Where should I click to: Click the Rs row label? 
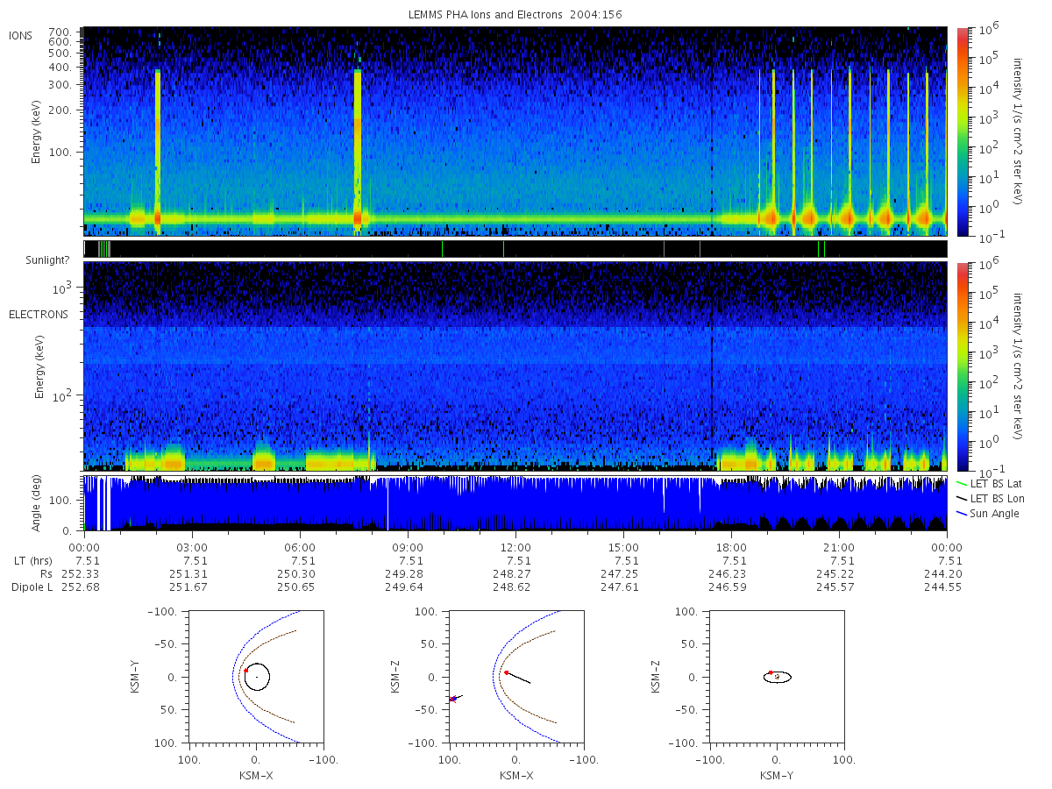tap(47, 573)
